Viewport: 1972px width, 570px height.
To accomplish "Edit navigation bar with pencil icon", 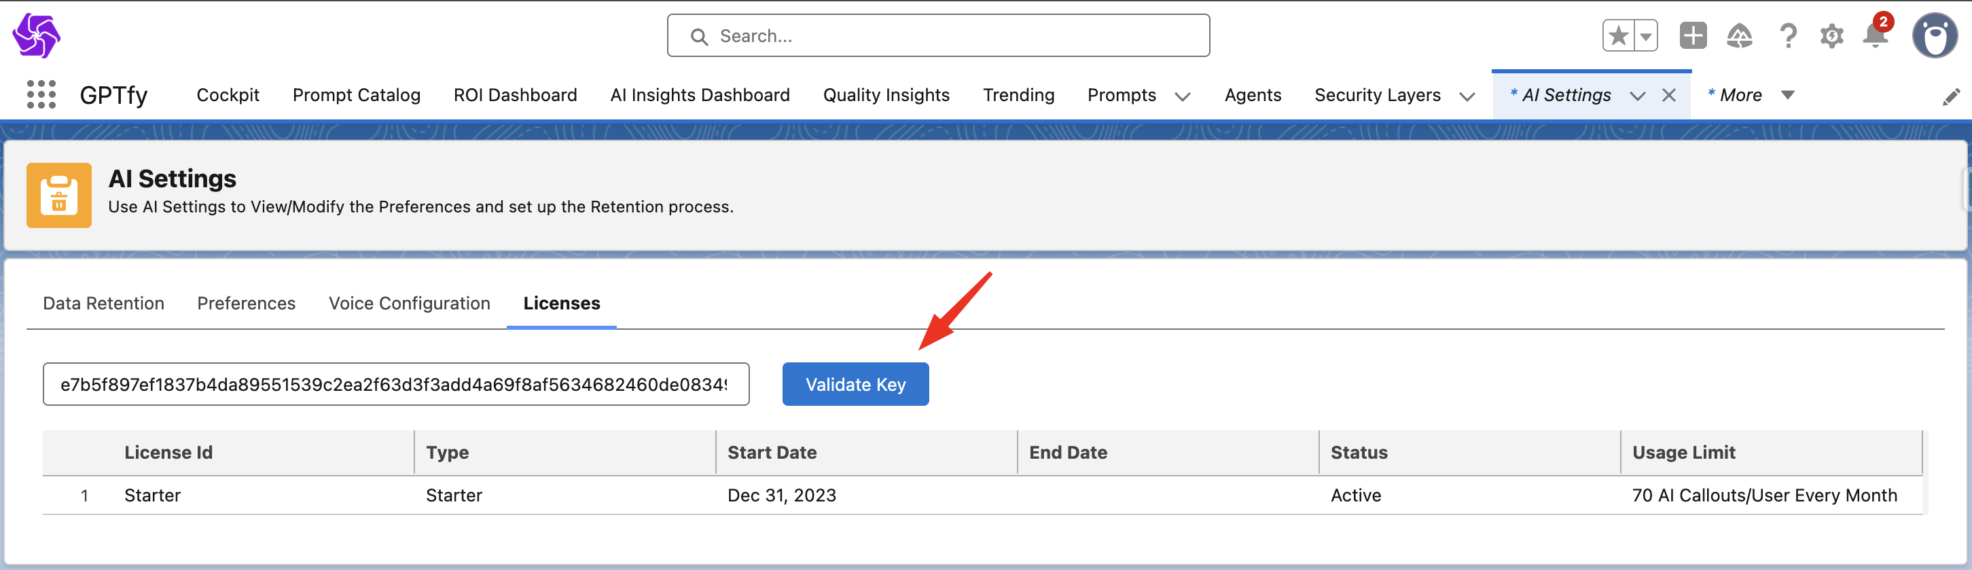I will (1950, 96).
